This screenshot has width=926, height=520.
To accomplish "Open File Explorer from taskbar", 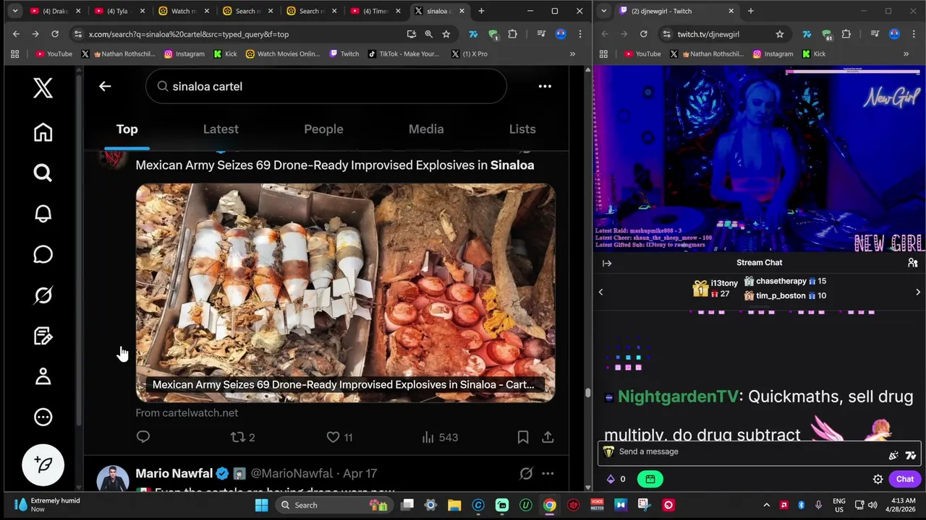I will tap(454, 505).
